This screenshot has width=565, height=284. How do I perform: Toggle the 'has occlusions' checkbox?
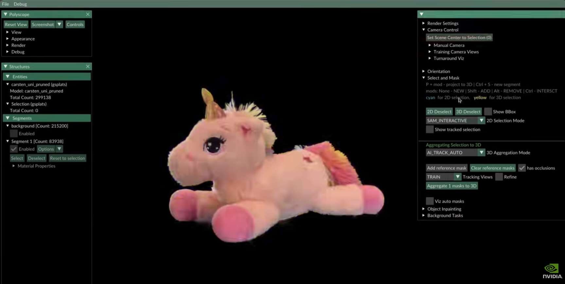[x=522, y=168]
